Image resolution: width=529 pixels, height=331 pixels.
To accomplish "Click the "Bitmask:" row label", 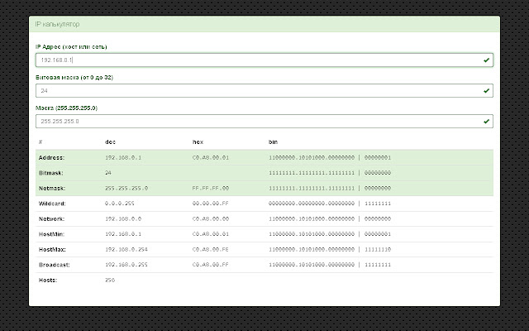I will (50, 173).
